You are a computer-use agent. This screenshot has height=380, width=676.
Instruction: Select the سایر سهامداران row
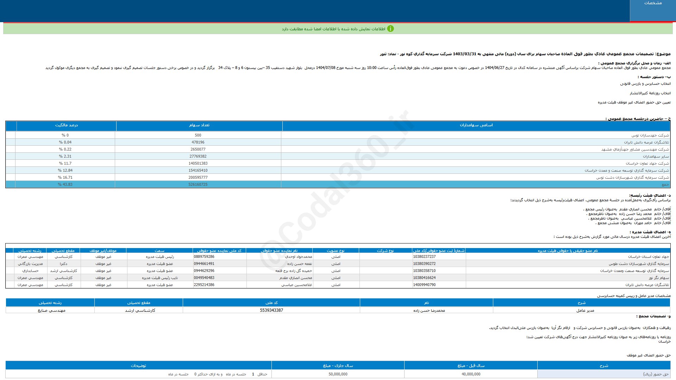pos(656,156)
